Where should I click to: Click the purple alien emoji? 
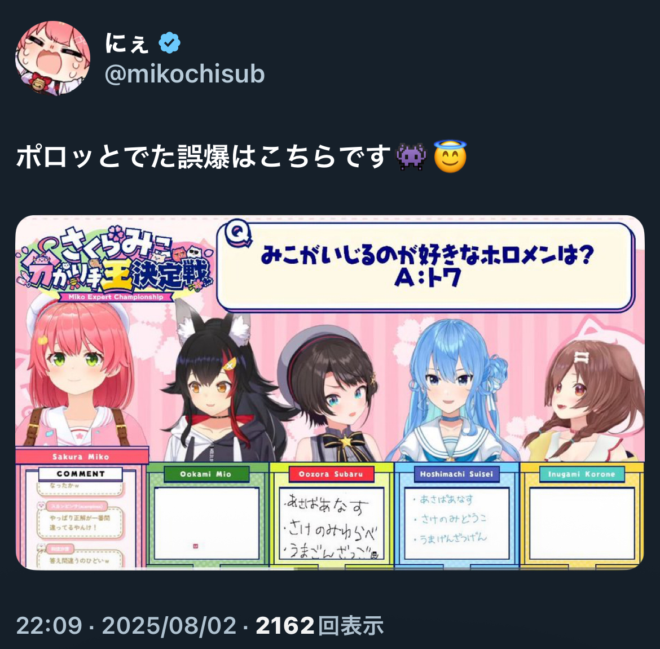(411, 157)
